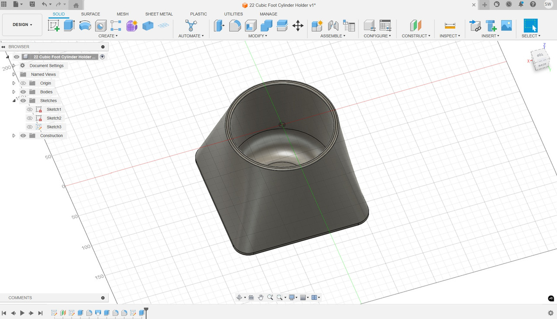Select the Insert Fastener tool

[491, 26]
